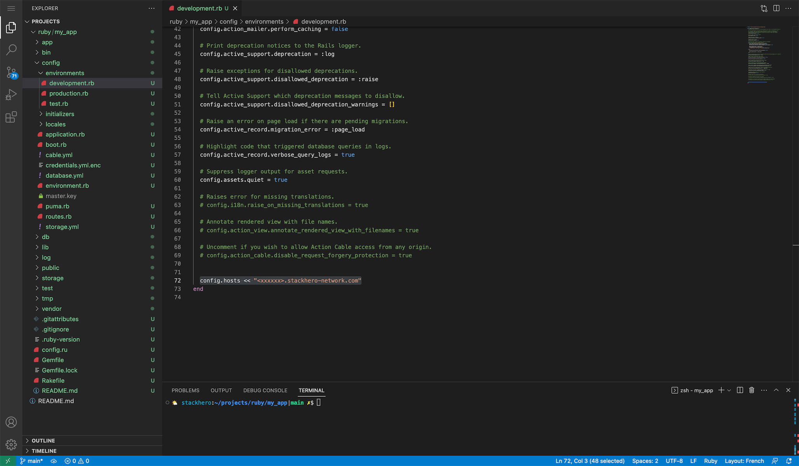Expand the OUTLINE section
The height and width of the screenshot is (466, 799).
click(x=43, y=440)
